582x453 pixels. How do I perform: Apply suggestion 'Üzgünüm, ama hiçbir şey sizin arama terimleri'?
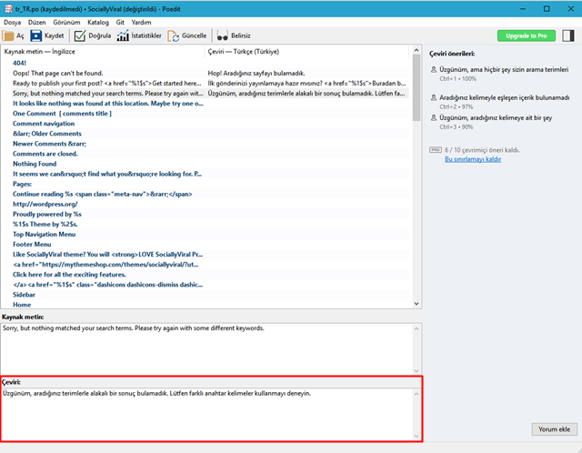click(504, 69)
